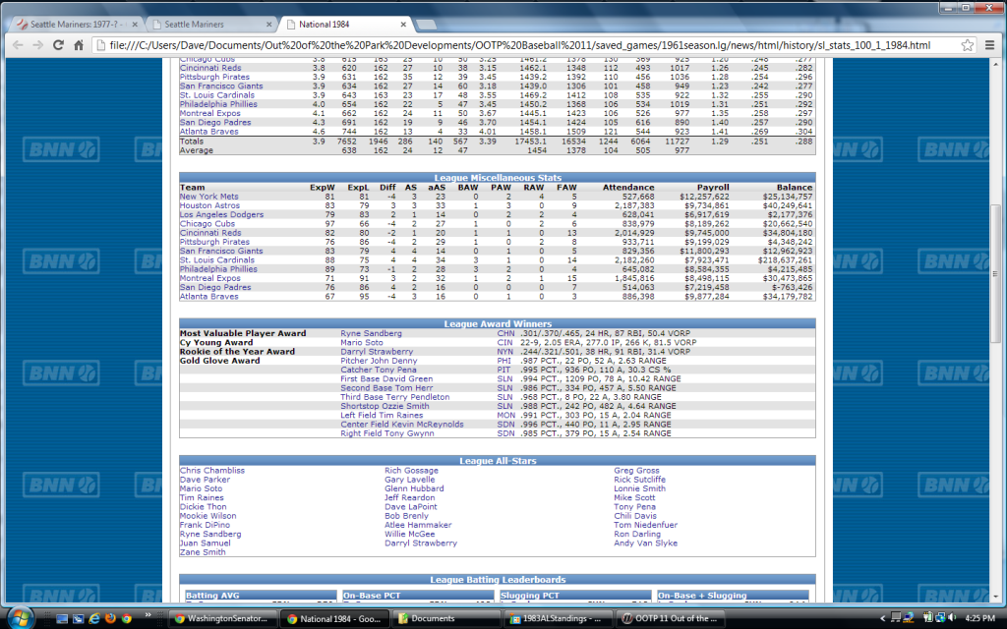Switch to National 1984 taskbar button

click(334, 619)
